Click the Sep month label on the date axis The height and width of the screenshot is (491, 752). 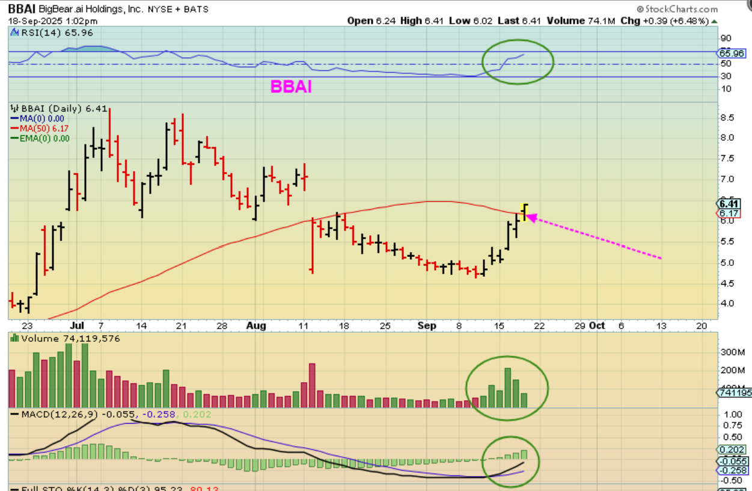pyautogui.click(x=426, y=326)
